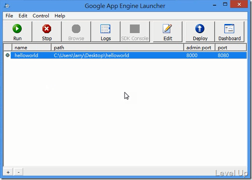
Task: Open the Dashboard icon
Action: coord(229,29)
